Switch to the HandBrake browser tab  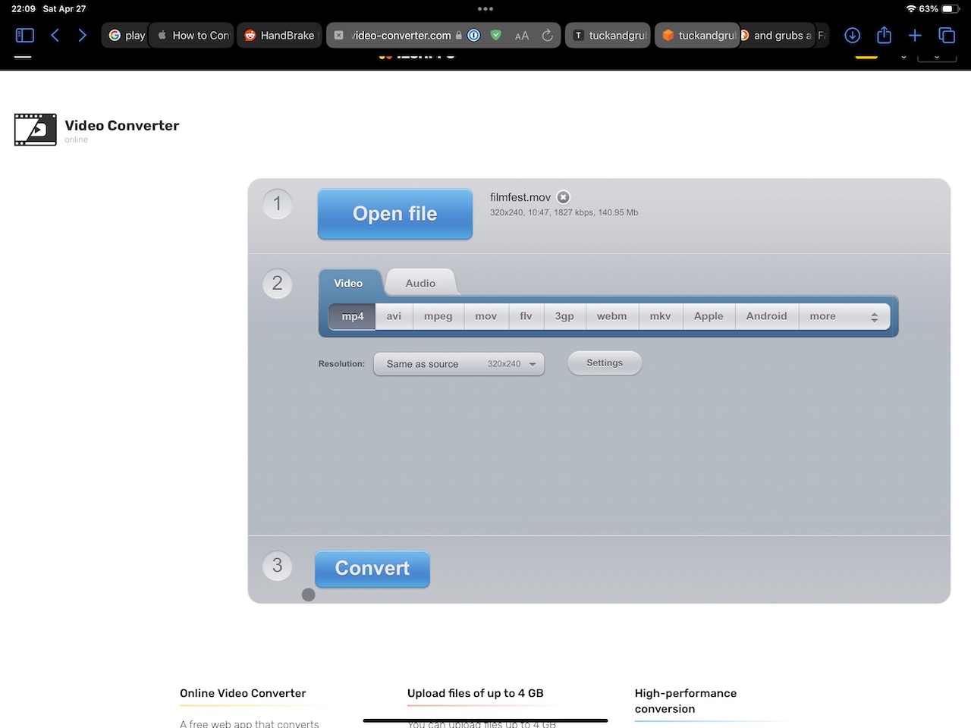279,36
